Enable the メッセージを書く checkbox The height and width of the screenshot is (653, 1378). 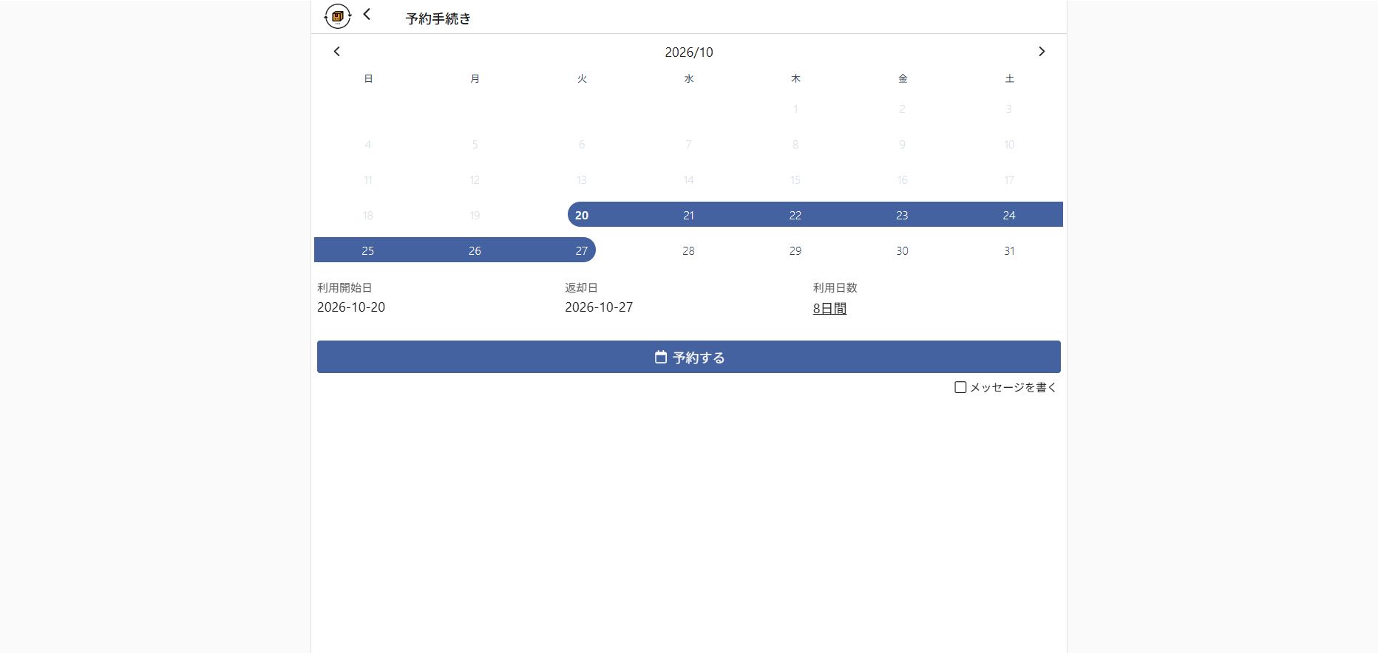tap(960, 387)
